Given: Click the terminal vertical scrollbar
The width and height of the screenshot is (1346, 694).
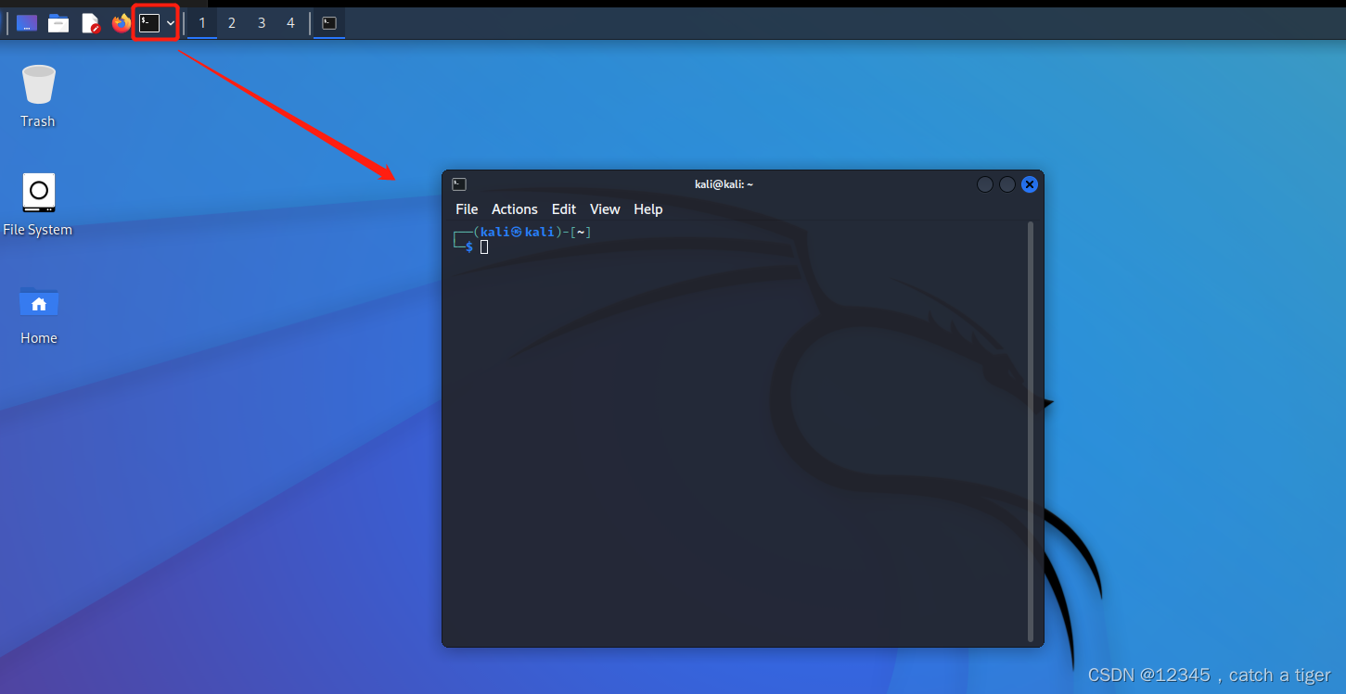Looking at the screenshot, I should click(1031, 431).
